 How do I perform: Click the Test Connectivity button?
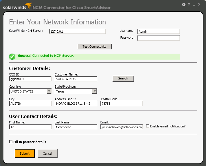(x=95, y=47)
